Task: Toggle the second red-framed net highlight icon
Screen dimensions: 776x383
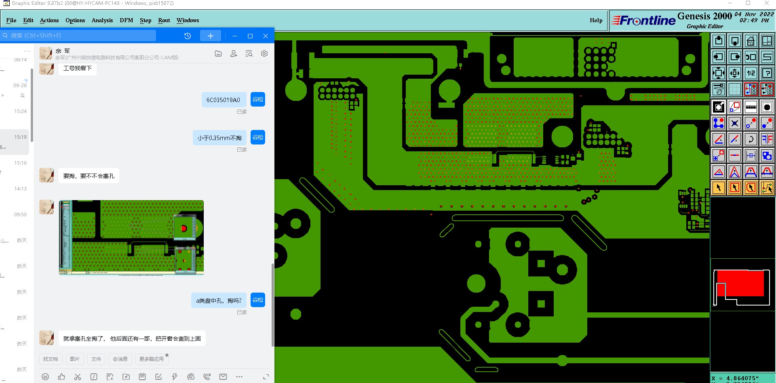Action: click(767, 89)
